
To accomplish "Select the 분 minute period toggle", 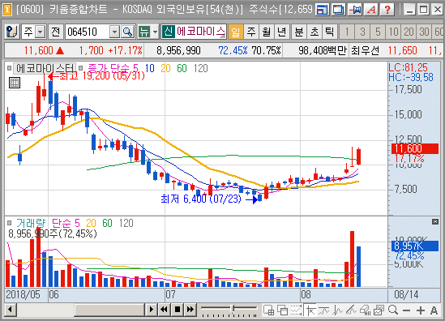I will coord(298,32).
